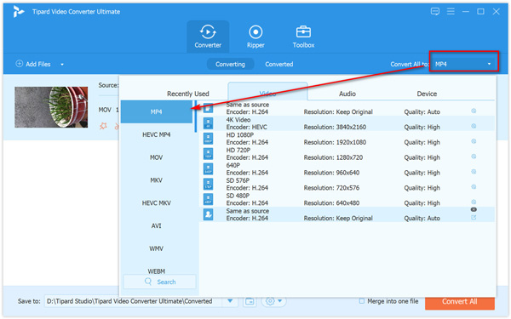Start conversion with Convert All button
The image size is (511, 319).
460,302
